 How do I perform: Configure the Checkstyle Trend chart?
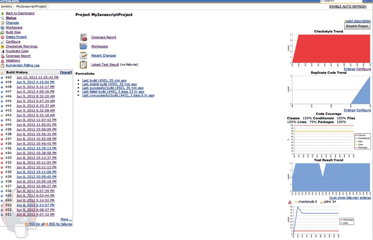tap(364, 69)
